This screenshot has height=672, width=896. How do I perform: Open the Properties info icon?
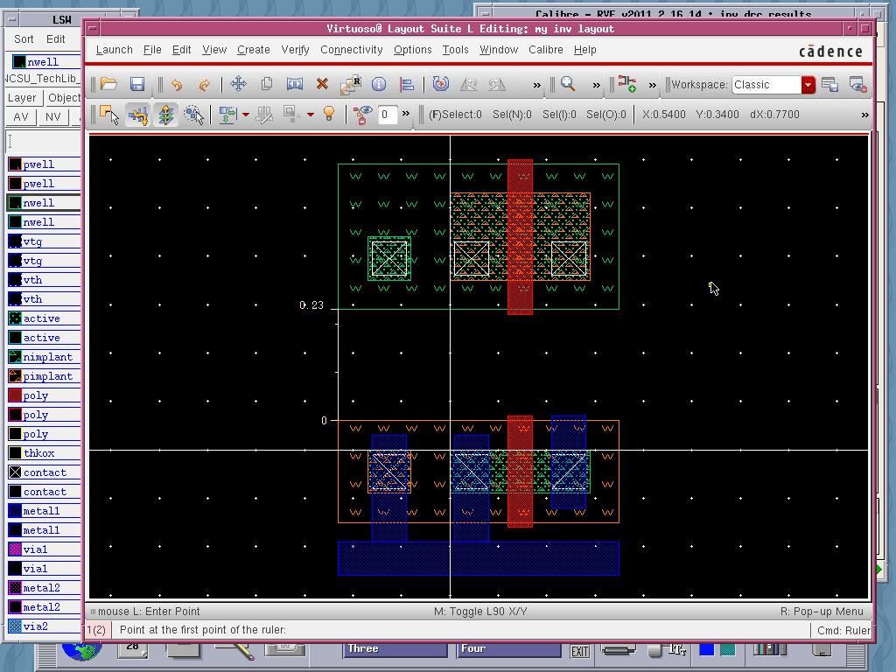click(x=379, y=85)
